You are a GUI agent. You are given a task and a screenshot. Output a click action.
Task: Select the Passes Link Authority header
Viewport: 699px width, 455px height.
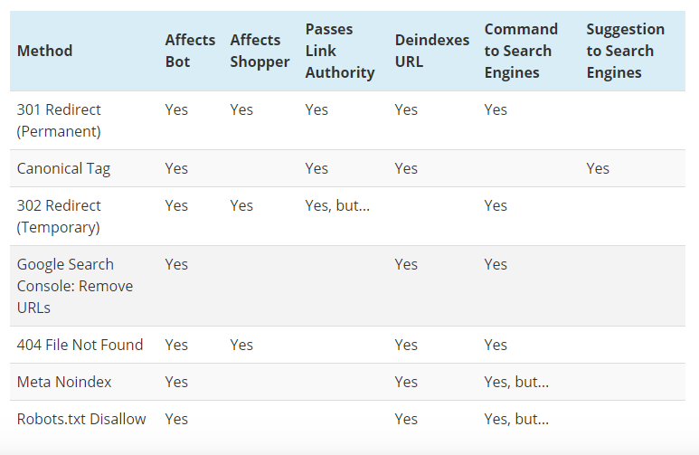[340, 51]
